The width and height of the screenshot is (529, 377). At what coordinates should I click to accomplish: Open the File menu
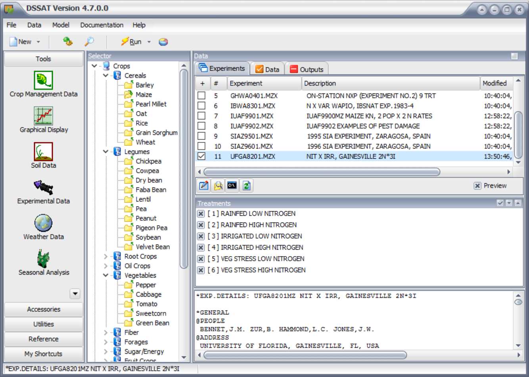(11, 25)
